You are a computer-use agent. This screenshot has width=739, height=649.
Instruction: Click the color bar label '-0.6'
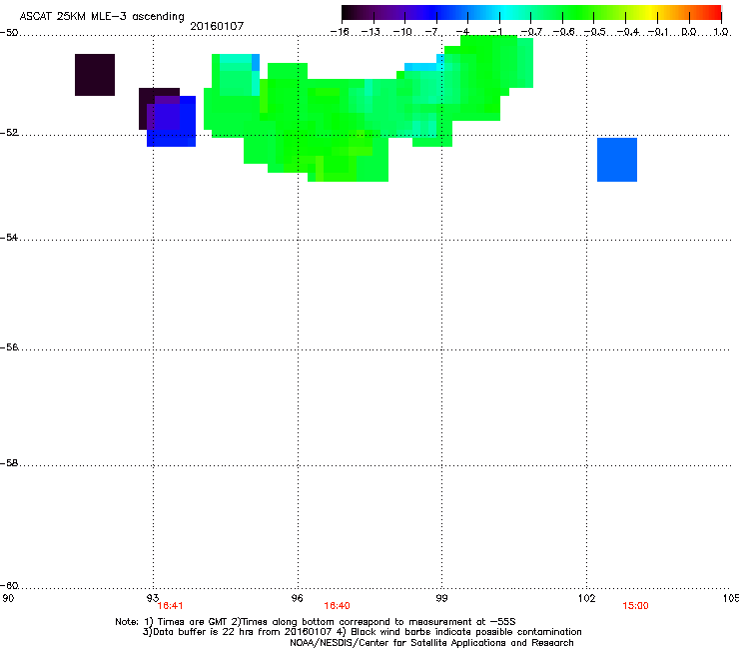pyautogui.click(x=563, y=32)
